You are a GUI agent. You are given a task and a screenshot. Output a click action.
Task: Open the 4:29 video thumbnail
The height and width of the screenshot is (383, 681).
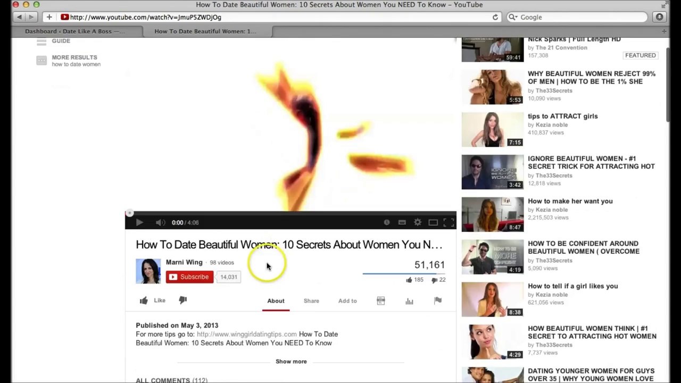492,342
